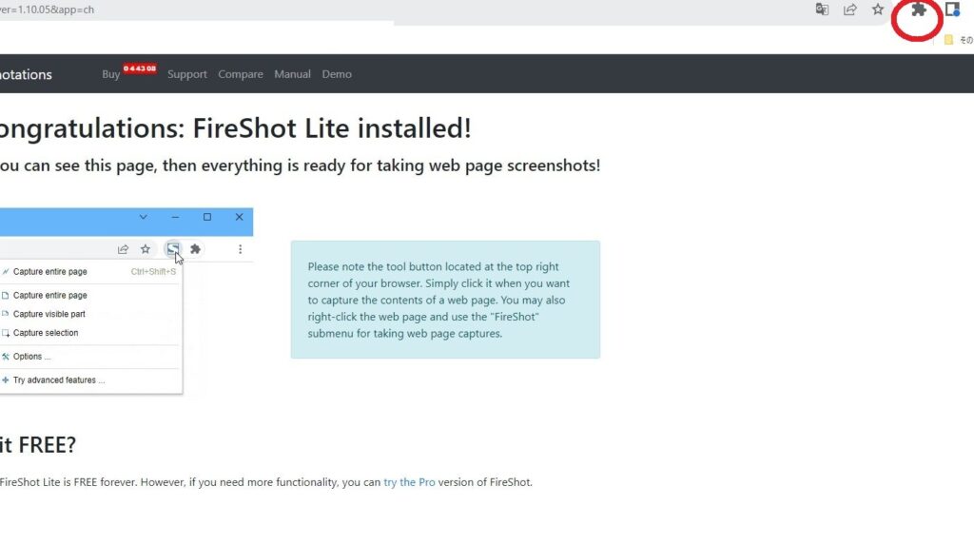Open the browser side panel icon
This screenshot has width=974, height=545.
952,10
